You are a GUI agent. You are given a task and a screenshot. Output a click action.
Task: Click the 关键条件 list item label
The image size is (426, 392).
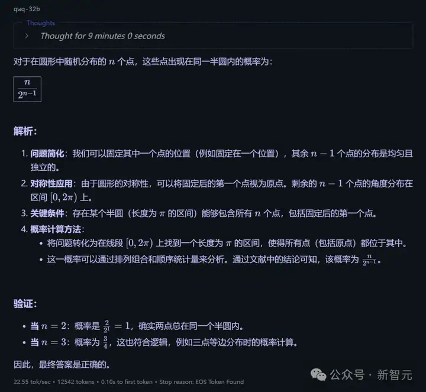(47, 213)
